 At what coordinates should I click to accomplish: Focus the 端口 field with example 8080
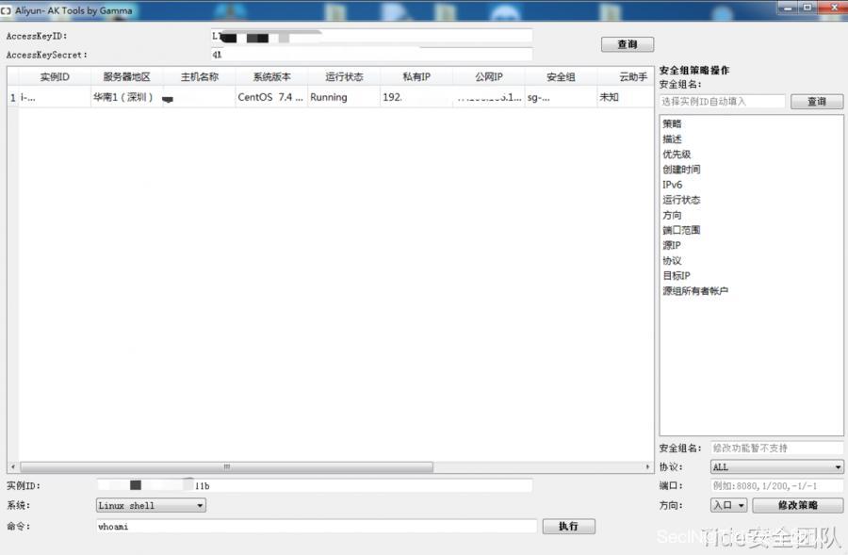[x=776, y=486]
